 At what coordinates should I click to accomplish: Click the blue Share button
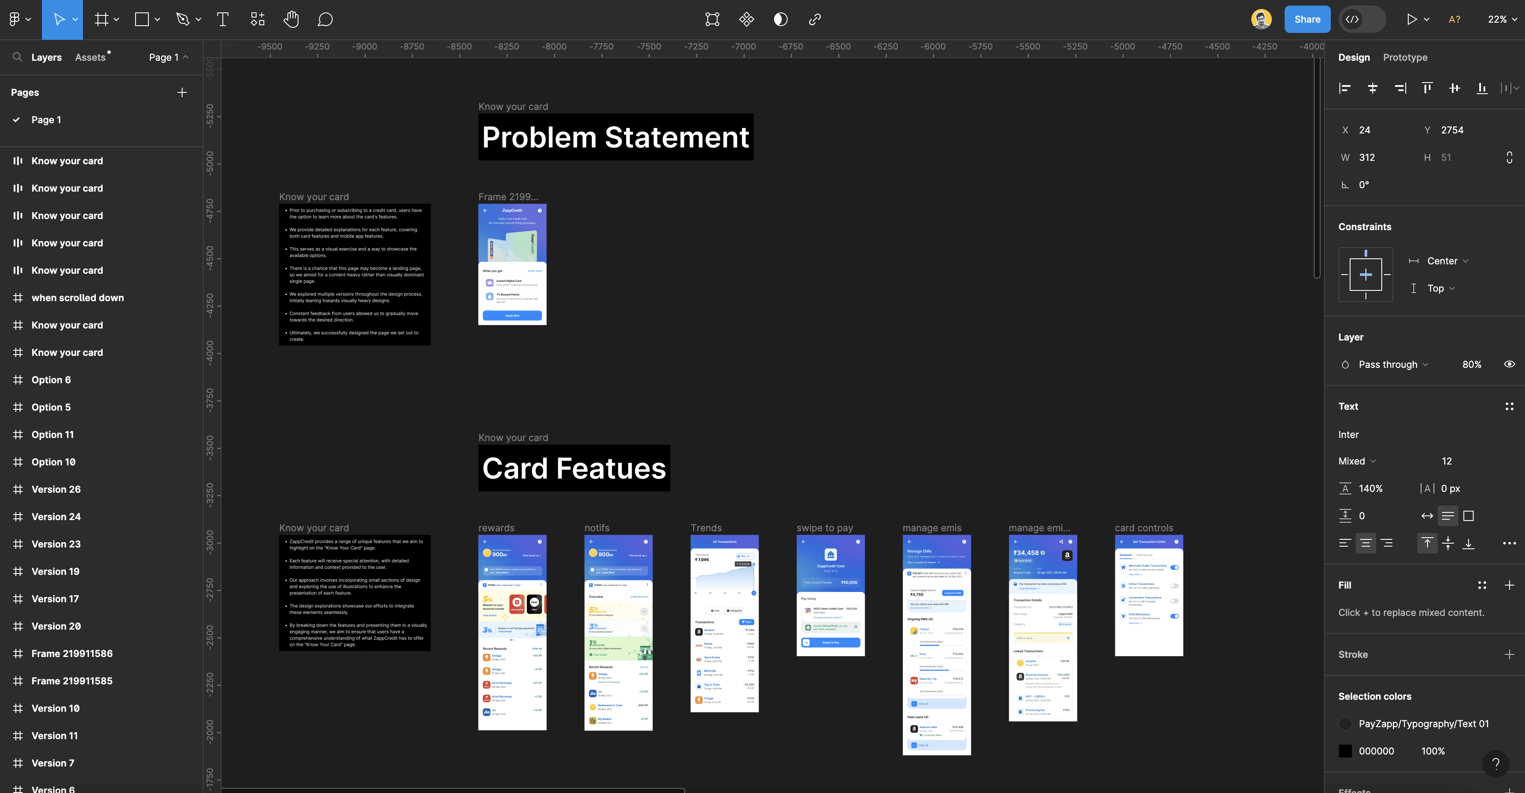(x=1306, y=20)
